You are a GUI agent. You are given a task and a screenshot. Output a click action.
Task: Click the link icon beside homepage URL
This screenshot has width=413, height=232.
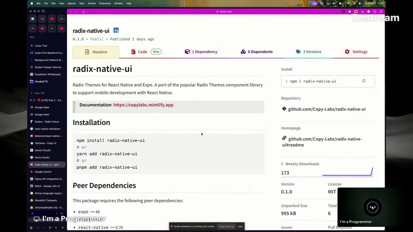(284, 138)
